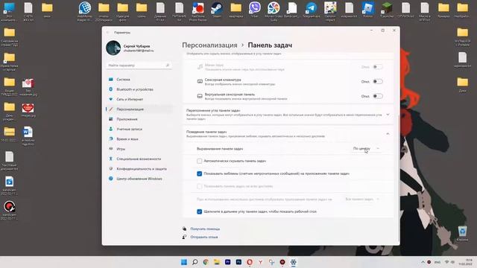Image resolution: width=477 pixels, height=268 pixels.
Task: Uncheck the show badges on taskbar apps checkbox
Action: pos(199,173)
